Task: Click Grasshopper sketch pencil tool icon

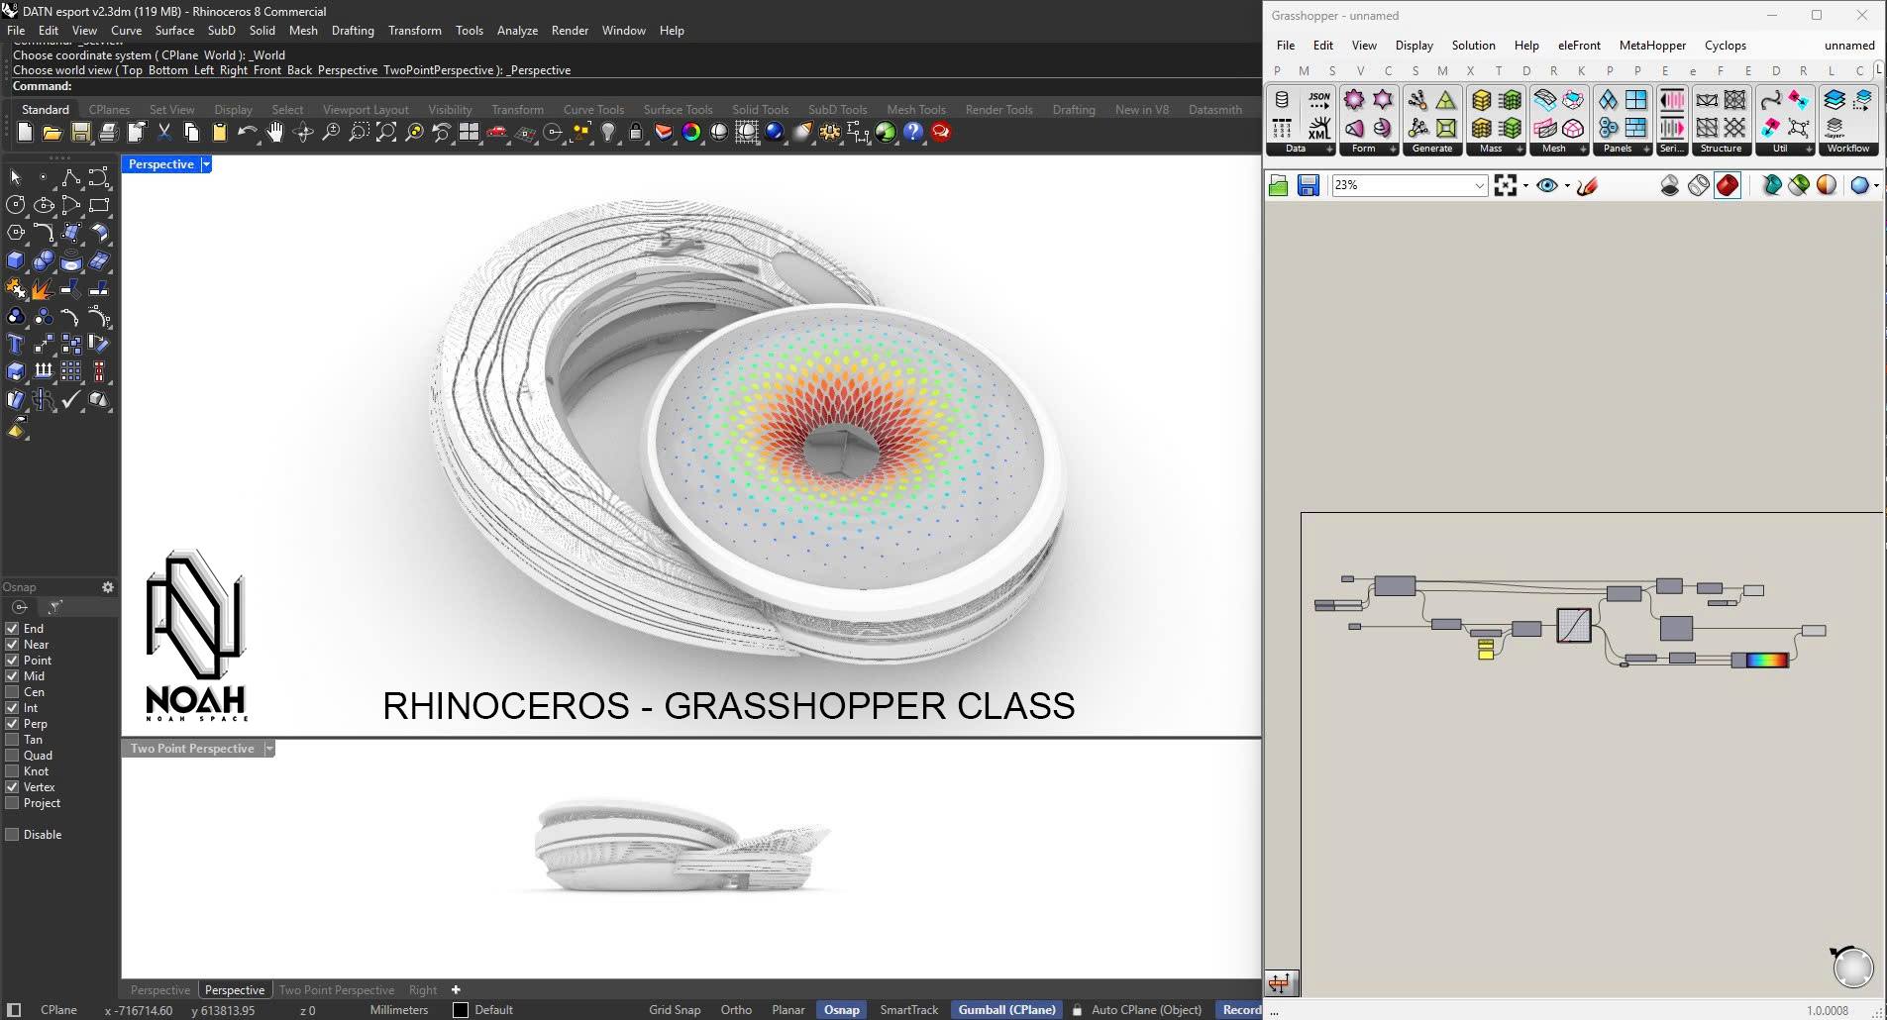Action: click(1588, 185)
